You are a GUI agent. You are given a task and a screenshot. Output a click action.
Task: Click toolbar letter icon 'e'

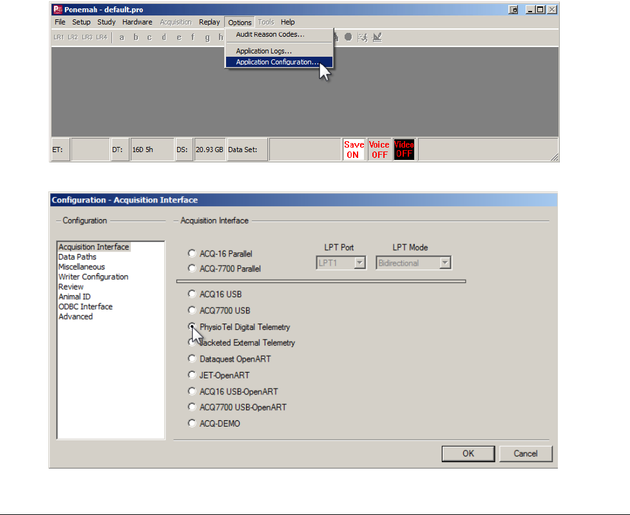pyautogui.click(x=179, y=37)
